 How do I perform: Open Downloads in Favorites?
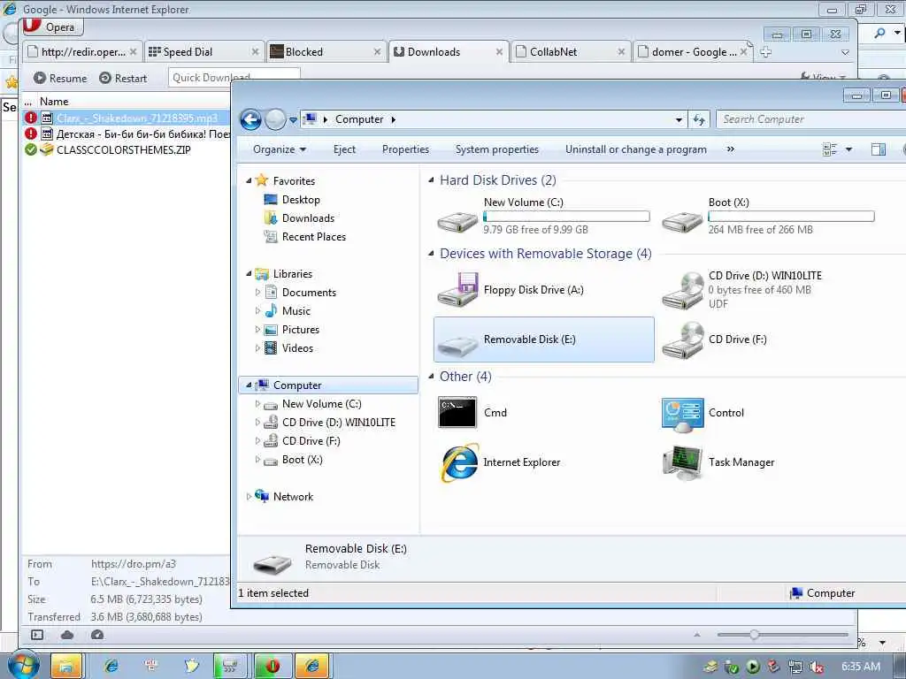click(x=308, y=218)
